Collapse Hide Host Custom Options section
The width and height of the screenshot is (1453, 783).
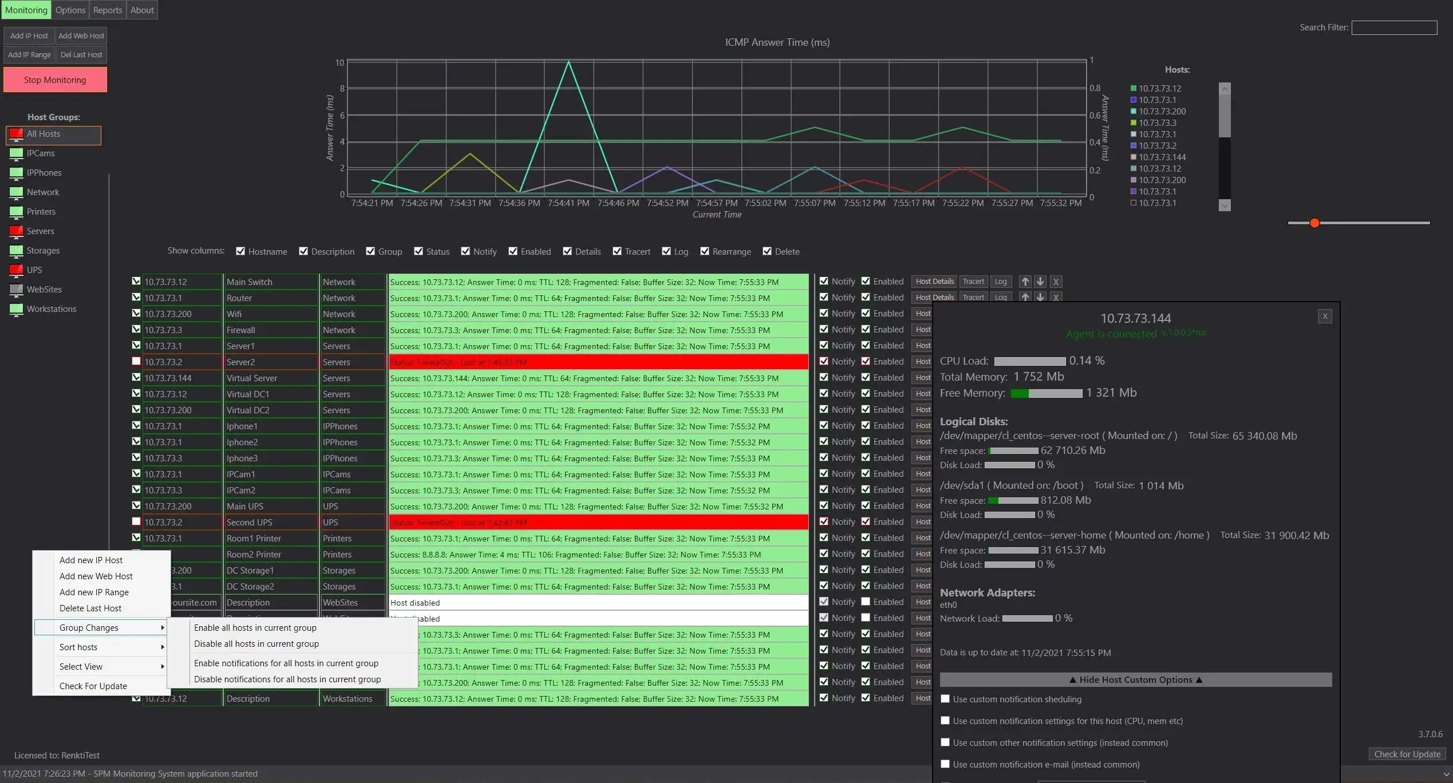pos(1135,680)
